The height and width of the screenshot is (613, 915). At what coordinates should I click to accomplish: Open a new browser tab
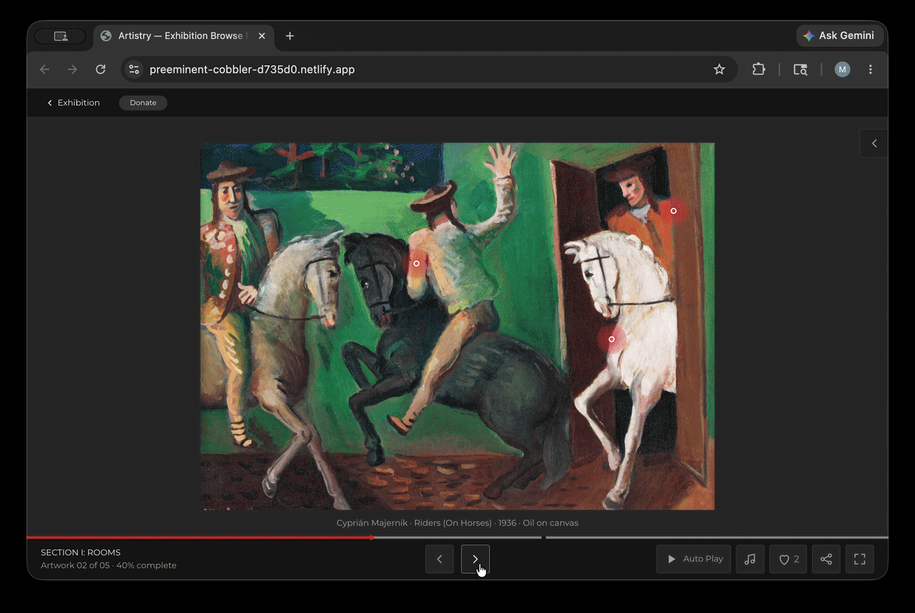(x=290, y=36)
